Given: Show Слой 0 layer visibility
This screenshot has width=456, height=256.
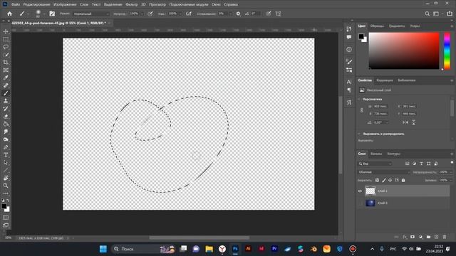Looking at the screenshot, I should 360,203.
